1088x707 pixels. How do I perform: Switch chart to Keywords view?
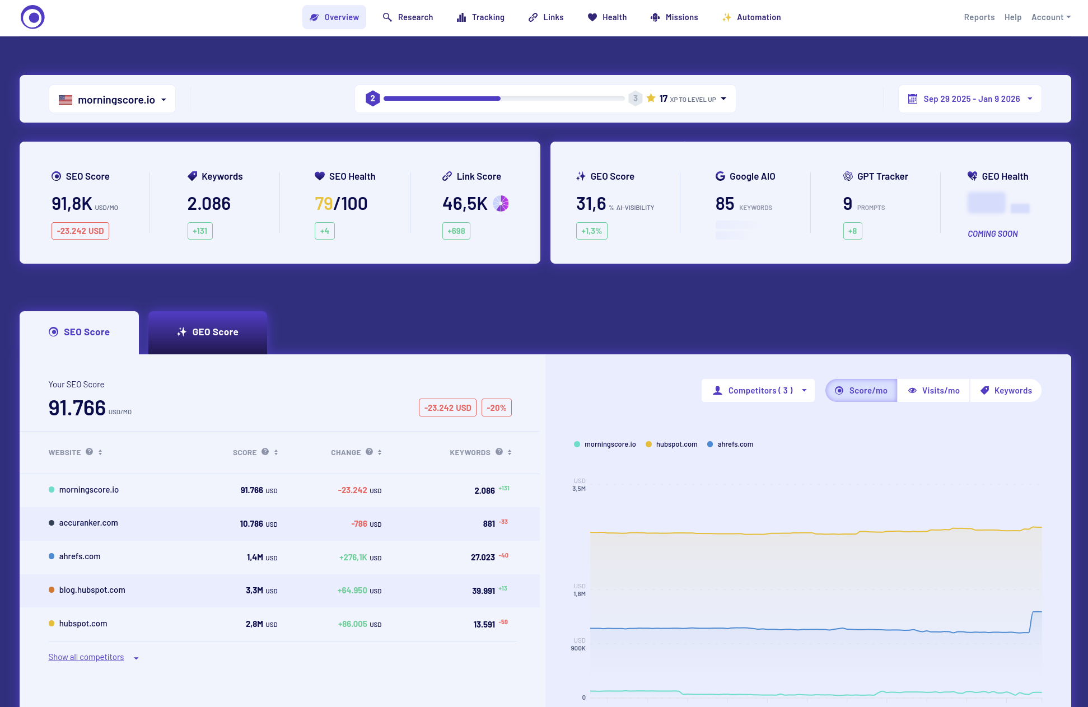[1006, 391]
